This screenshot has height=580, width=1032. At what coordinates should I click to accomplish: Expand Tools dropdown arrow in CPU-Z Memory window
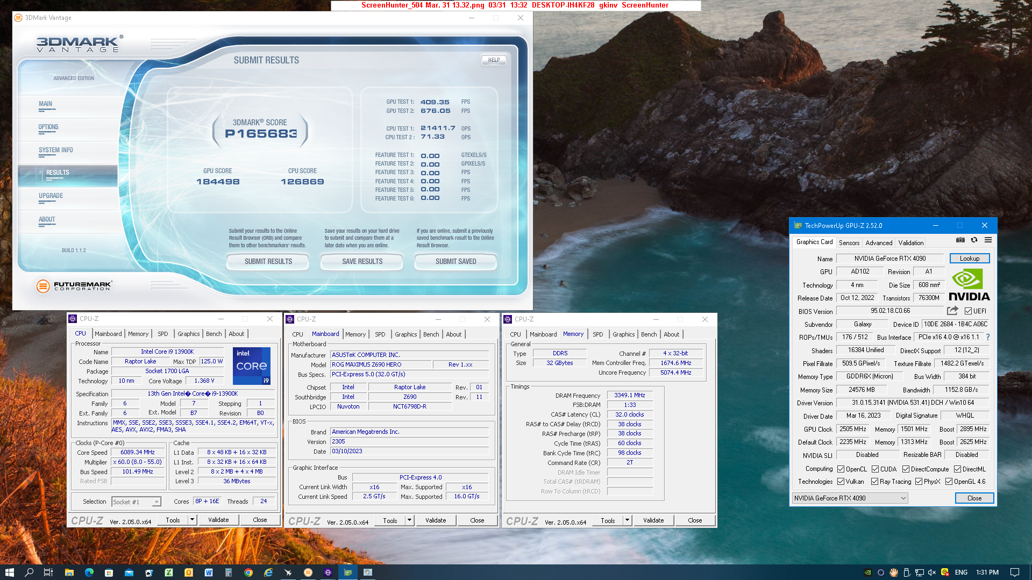click(x=627, y=520)
